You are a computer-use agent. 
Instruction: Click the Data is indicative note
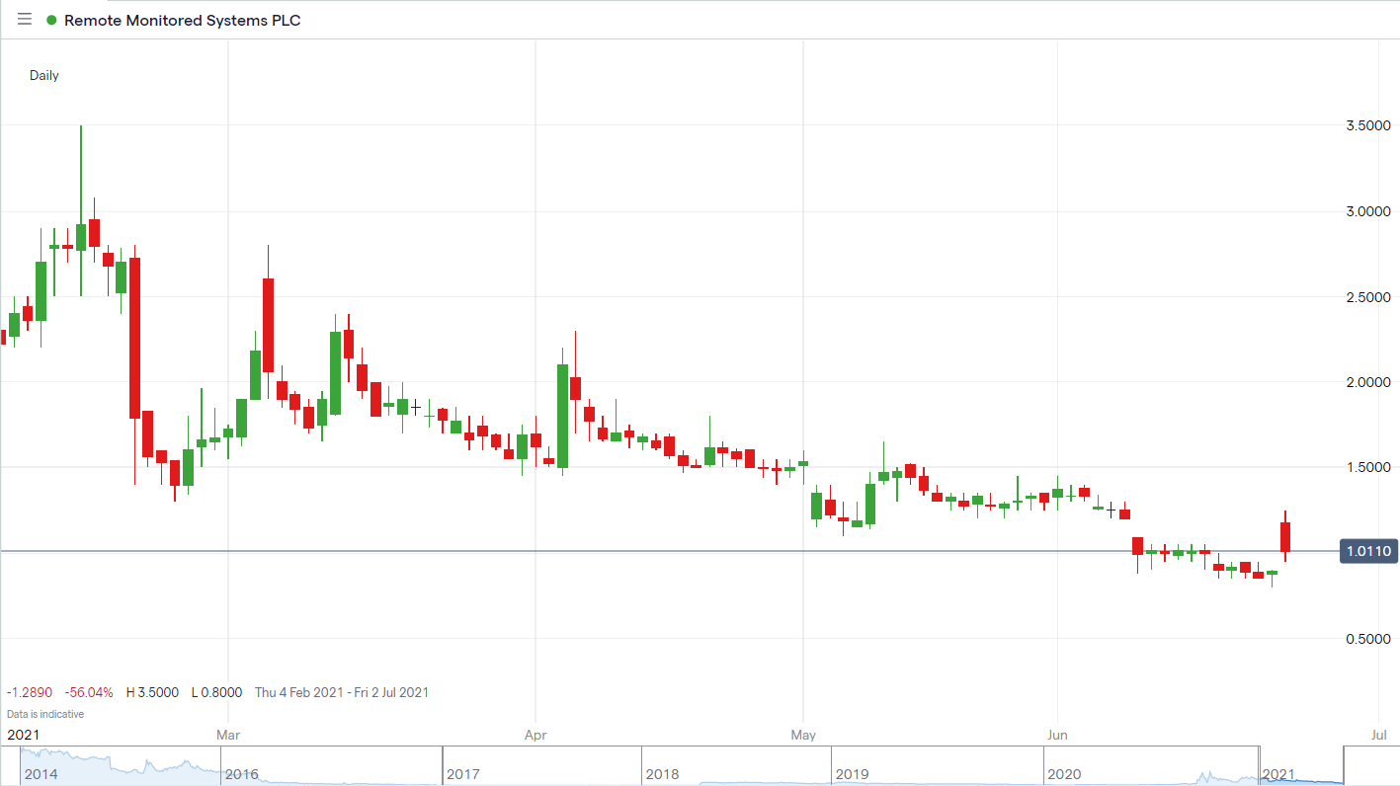click(45, 714)
